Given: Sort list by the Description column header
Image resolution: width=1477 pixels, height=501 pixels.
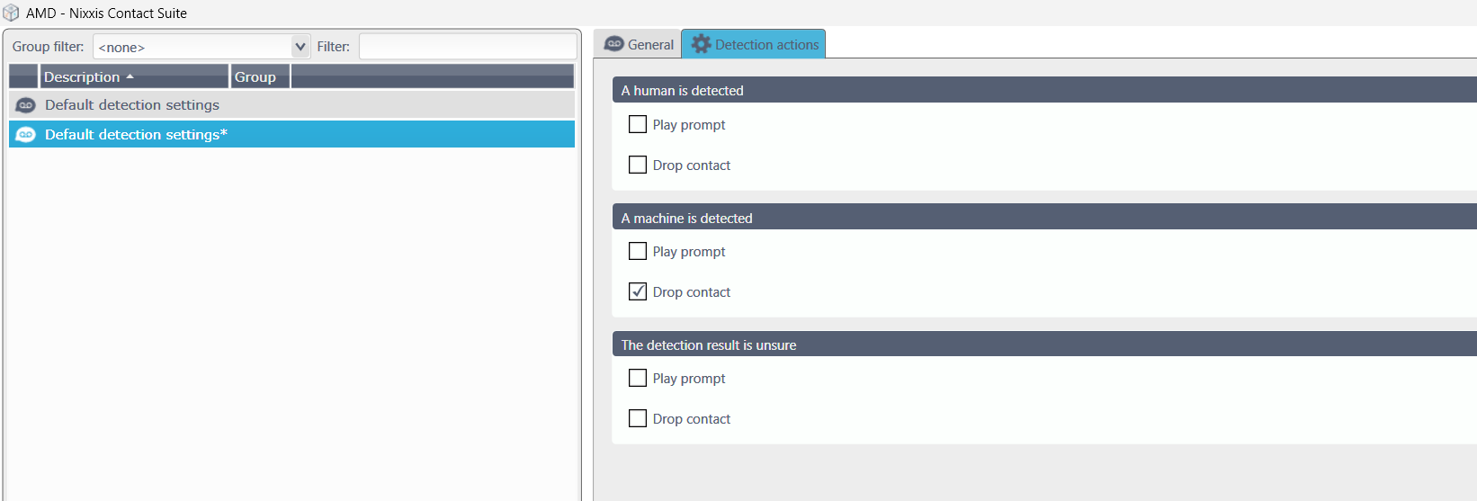Looking at the screenshot, I should [134, 76].
